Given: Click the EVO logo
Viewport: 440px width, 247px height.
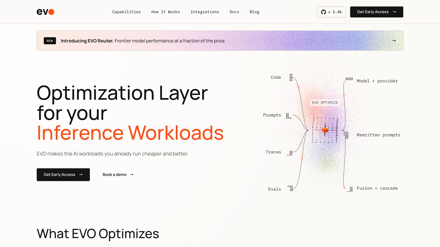Looking at the screenshot, I should [x=45, y=12].
